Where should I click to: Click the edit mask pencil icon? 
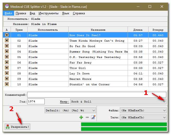click(93, 117)
